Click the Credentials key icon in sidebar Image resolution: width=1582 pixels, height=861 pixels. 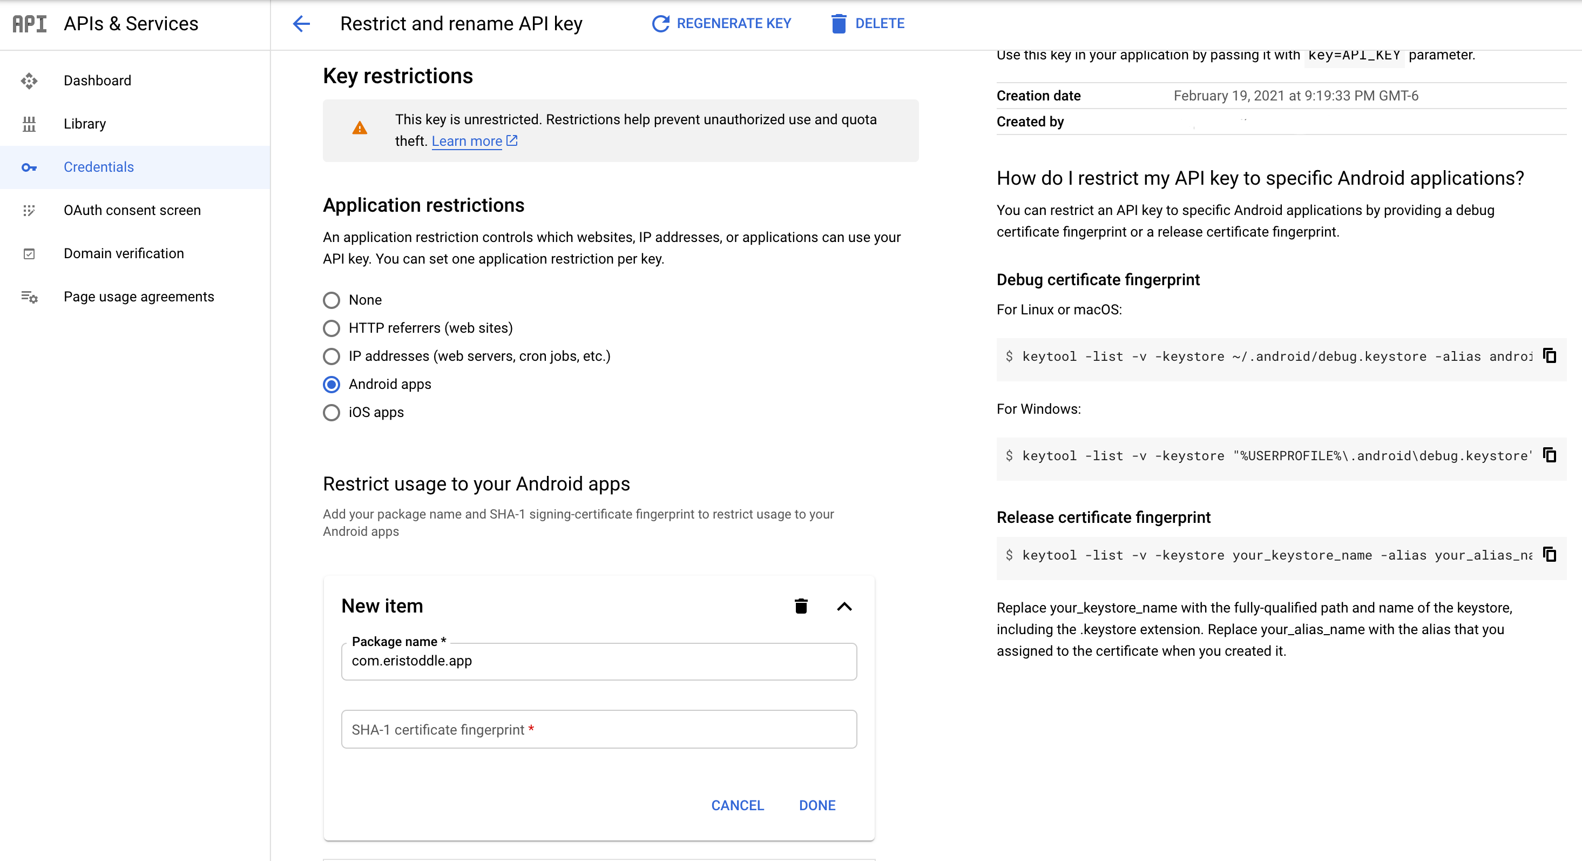tap(29, 167)
